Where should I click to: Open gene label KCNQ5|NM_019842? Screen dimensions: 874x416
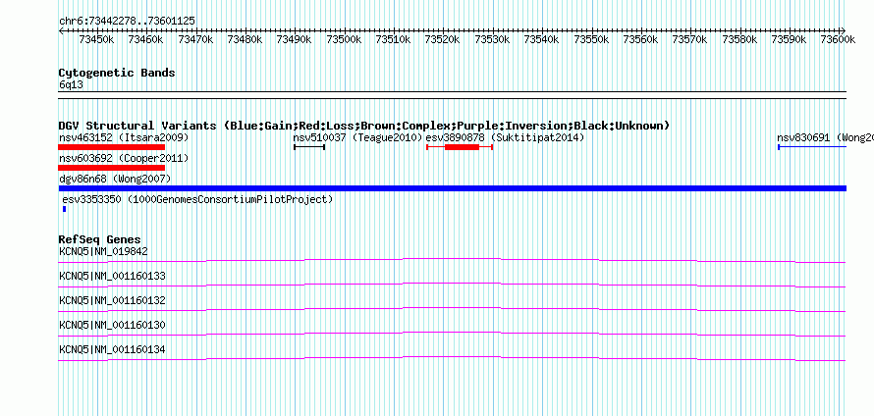click(x=104, y=252)
